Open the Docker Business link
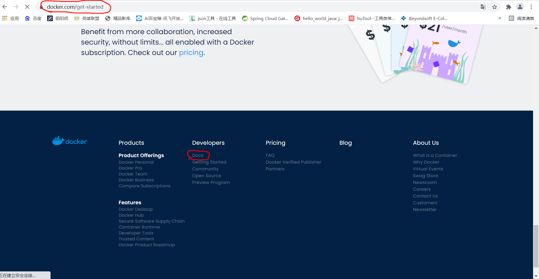The width and height of the screenshot is (539, 279). 136,180
